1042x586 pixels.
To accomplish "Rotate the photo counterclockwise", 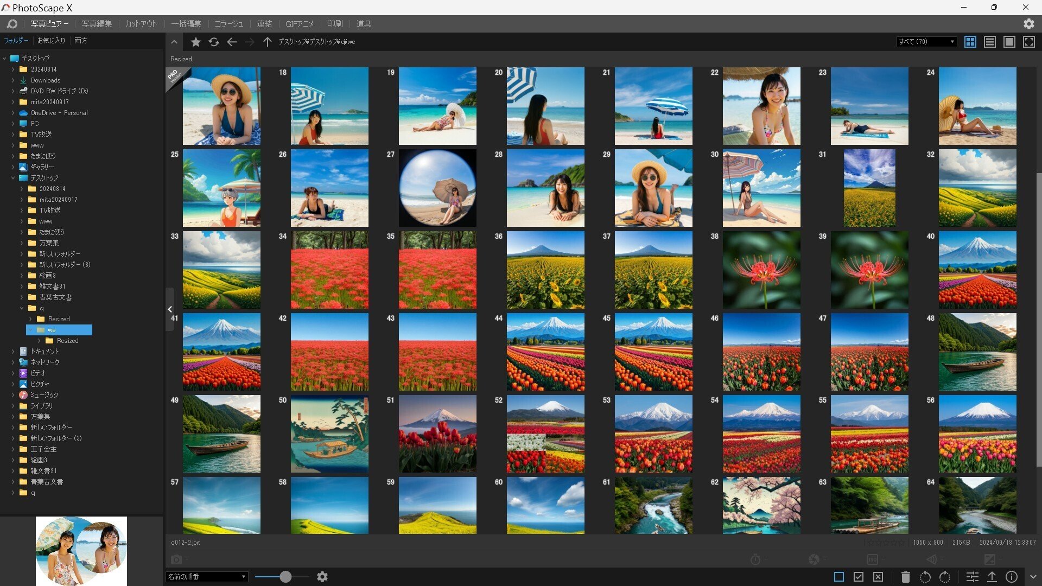I will click(x=926, y=577).
